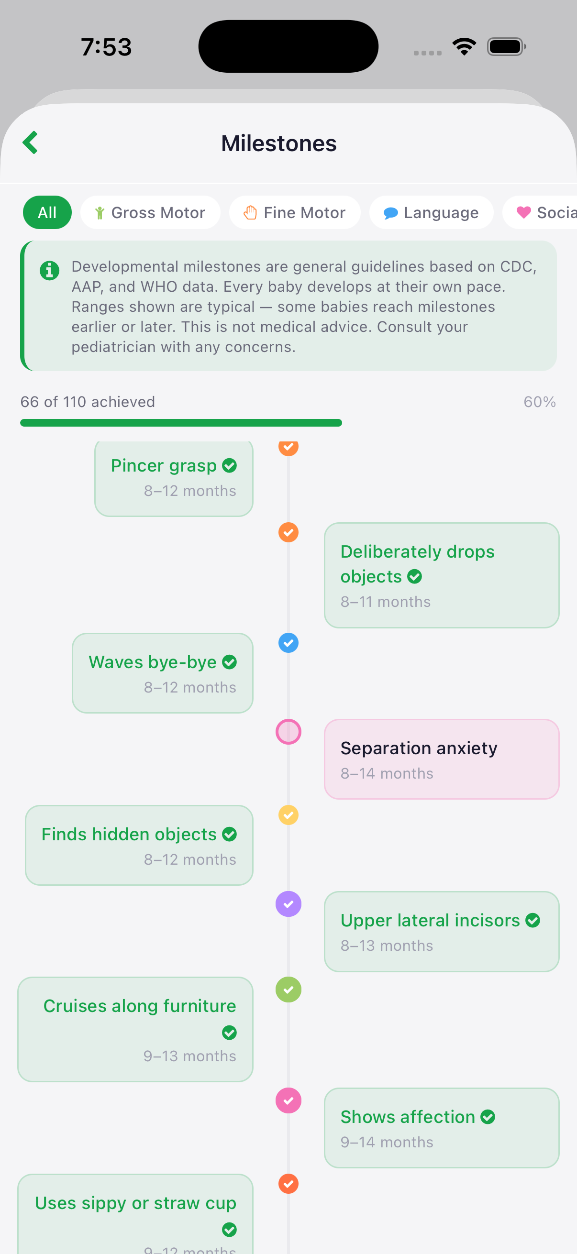Select the Cruises along furniture card
The height and width of the screenshot is (1254, 577).
click(x=135, y=1029)
